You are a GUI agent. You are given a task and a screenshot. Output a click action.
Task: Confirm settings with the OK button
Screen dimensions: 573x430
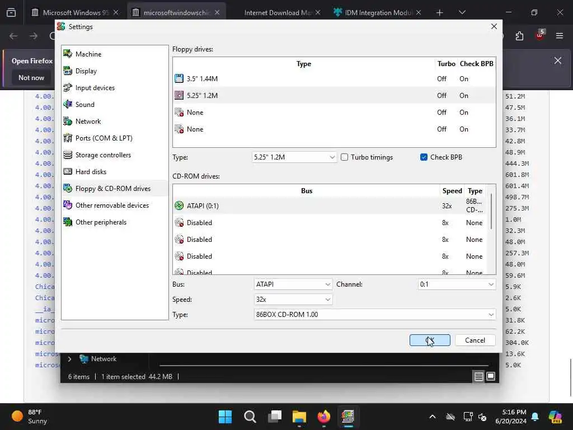tap(430, 340)
